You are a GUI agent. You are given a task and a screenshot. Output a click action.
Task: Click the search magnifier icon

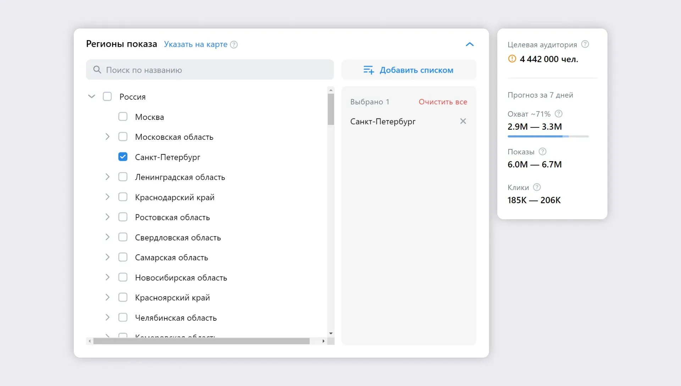(97, 70)
